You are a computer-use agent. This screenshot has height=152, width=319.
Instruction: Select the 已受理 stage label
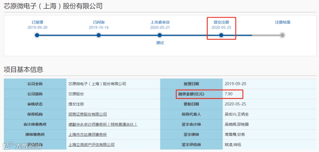click(x=38, y=22)
